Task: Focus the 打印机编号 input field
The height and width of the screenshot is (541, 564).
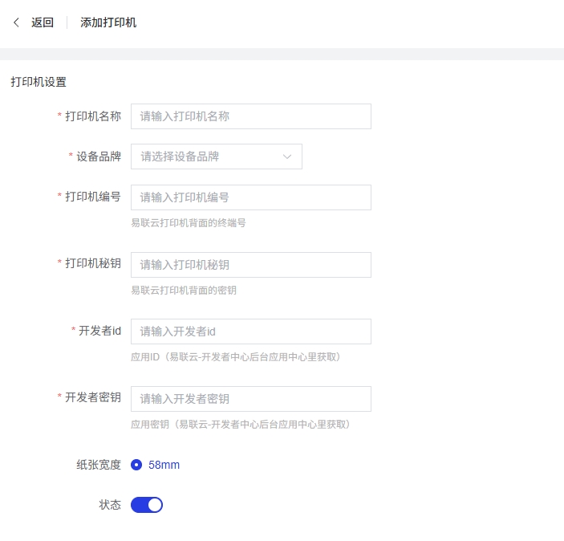Action: (250, 197)
